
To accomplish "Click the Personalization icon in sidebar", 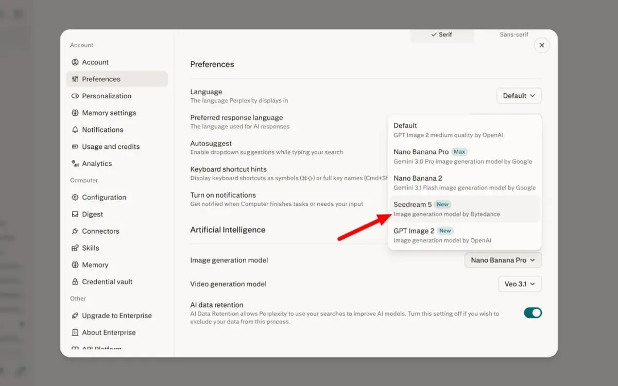I will [75, 96].
